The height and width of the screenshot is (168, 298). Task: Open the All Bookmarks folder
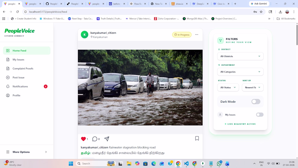point(286,19)
